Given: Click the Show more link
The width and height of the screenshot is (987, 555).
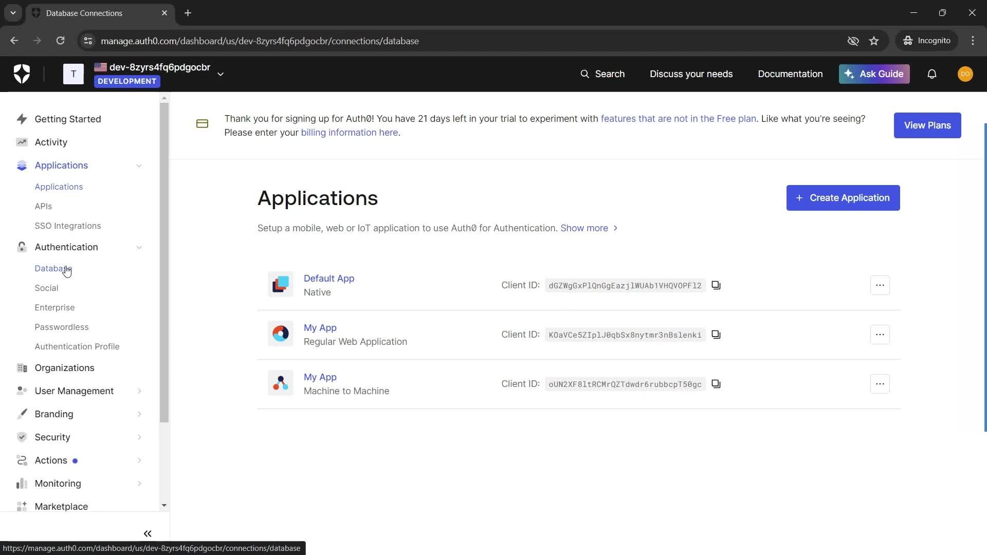Looking at the screenshot, I should tap(589, 228).
